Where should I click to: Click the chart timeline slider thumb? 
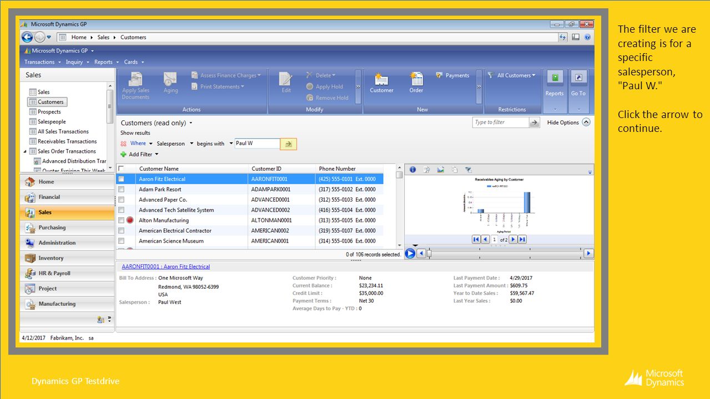[429, 253]
